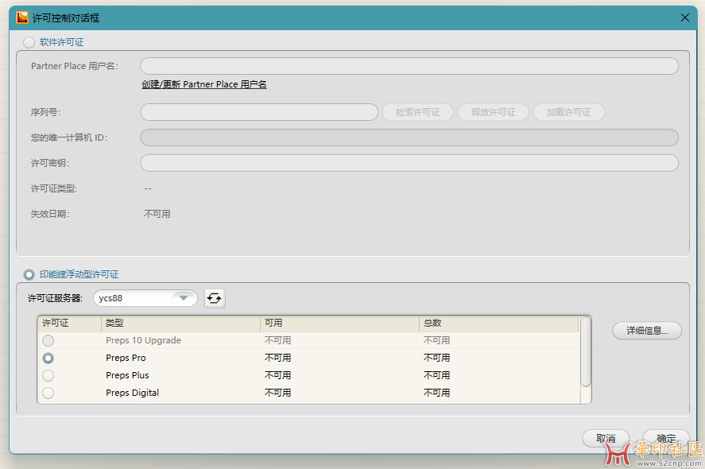The image size is (705, 469).
Task: Choose the Preps Digital license radio
Action: [48, 393]
